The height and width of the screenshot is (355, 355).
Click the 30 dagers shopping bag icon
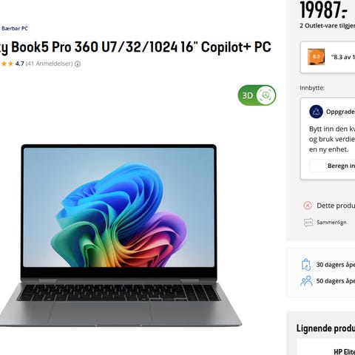coord(306,265)
